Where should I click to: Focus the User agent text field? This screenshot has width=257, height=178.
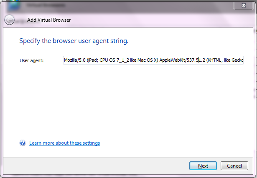(x=153, y=60)
